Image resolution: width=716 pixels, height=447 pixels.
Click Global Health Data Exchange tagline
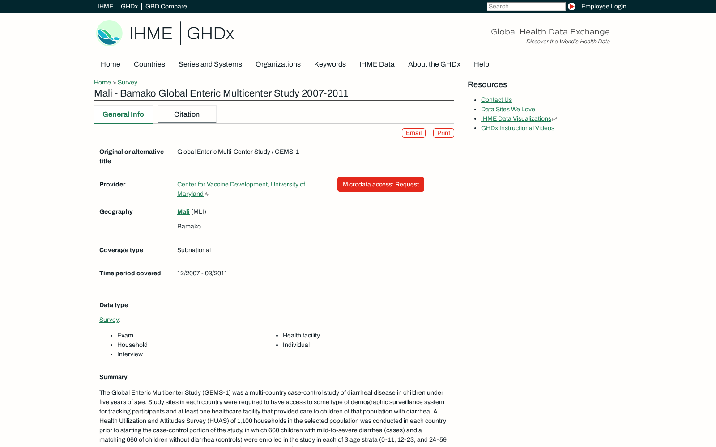click(x=550, y=32)
